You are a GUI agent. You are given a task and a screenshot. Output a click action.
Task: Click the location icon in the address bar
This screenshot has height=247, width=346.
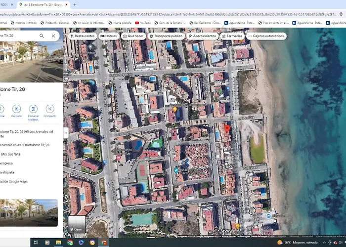(x=341, y=14)
